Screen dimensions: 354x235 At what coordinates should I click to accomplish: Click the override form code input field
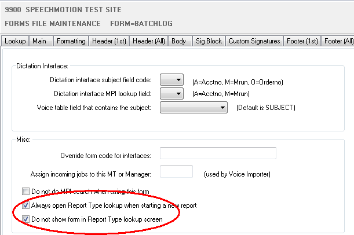coord(218,153)
